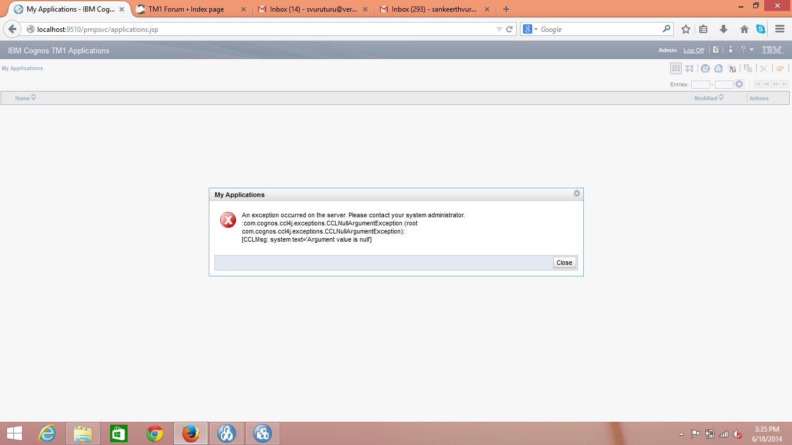The width and height of the screenshot is (792, 445).
Task: Click the browser back arrow button
Action: click(x=12, y=29)
